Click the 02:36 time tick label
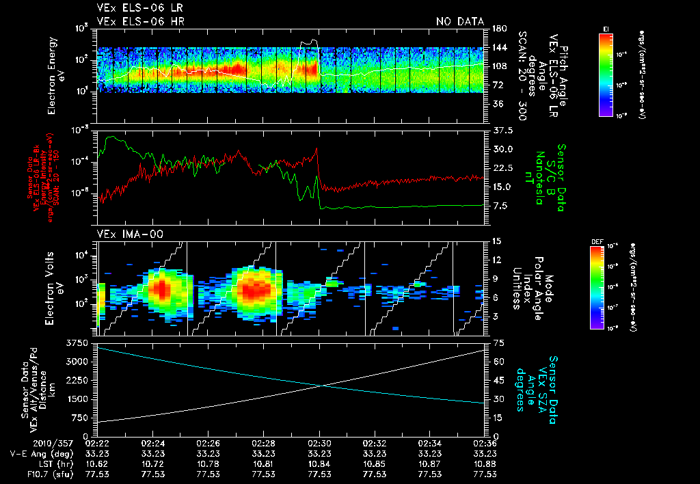The width and height of the screenshot is (700, 484). 485,444
